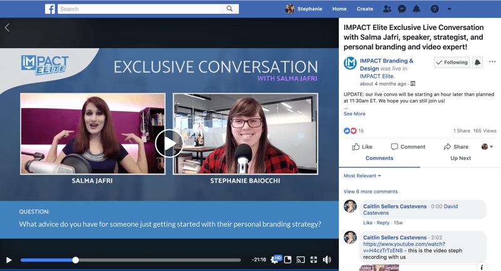The image size is (501, 271).
Task: Open the YouTube link in comment
Action: pyautogui.click(x=404, y=247)
